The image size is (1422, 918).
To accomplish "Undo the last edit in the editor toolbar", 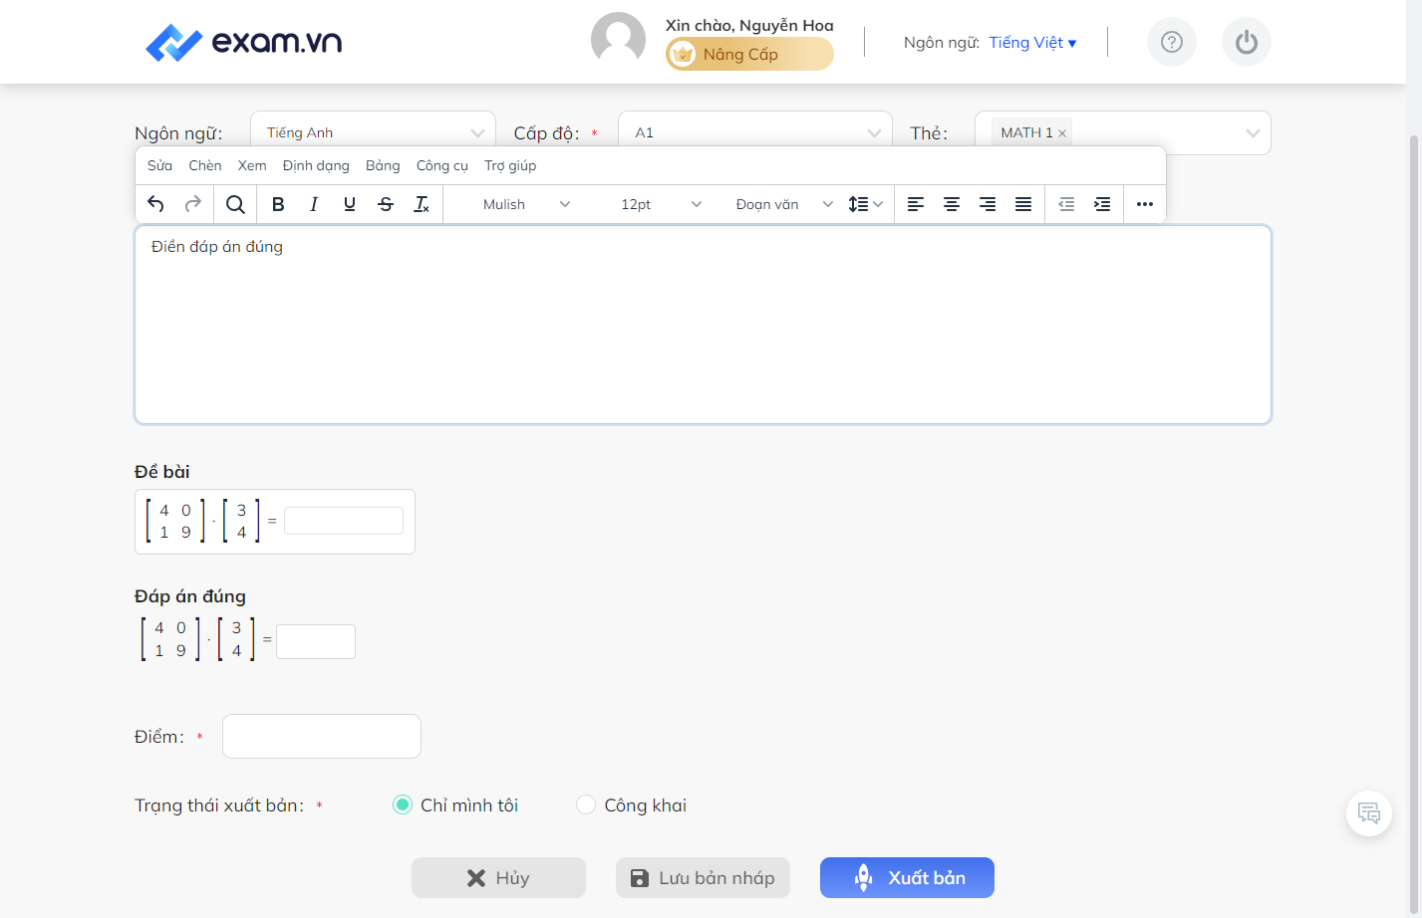I will (x=155, y=204).
